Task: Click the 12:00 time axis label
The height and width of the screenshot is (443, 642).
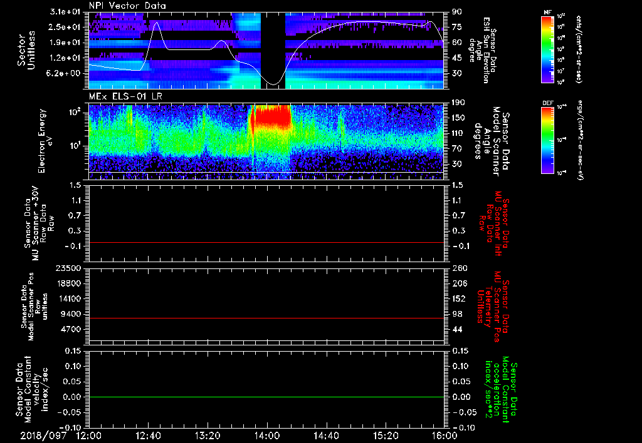Action: (x=89, y=436)
